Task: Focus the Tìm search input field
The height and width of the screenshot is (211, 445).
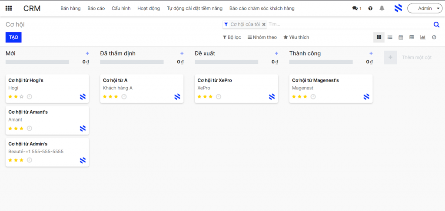Action: 350,24
